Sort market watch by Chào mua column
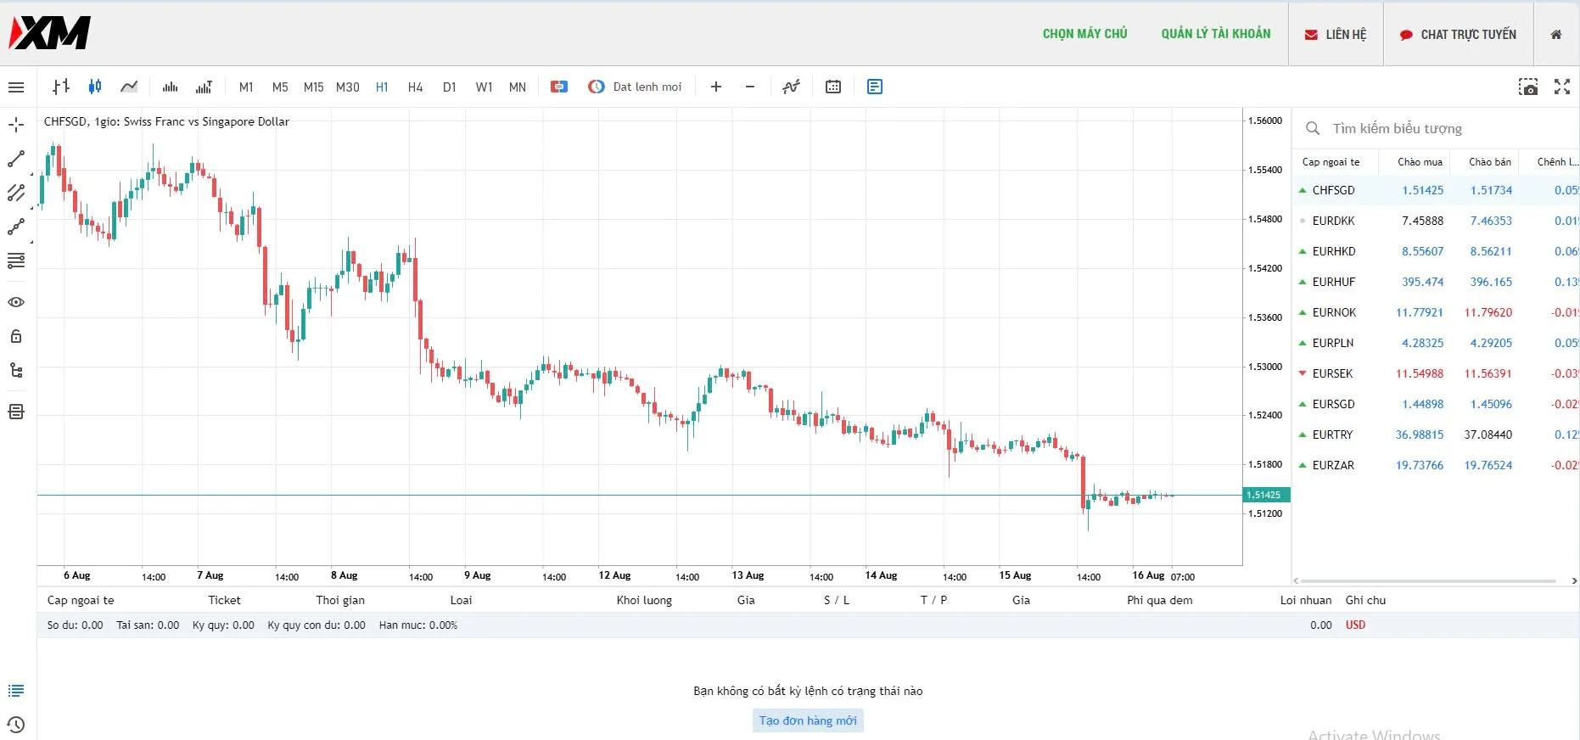The image size is (1580, 740). pyautogui.click(x=1420, y=162)
